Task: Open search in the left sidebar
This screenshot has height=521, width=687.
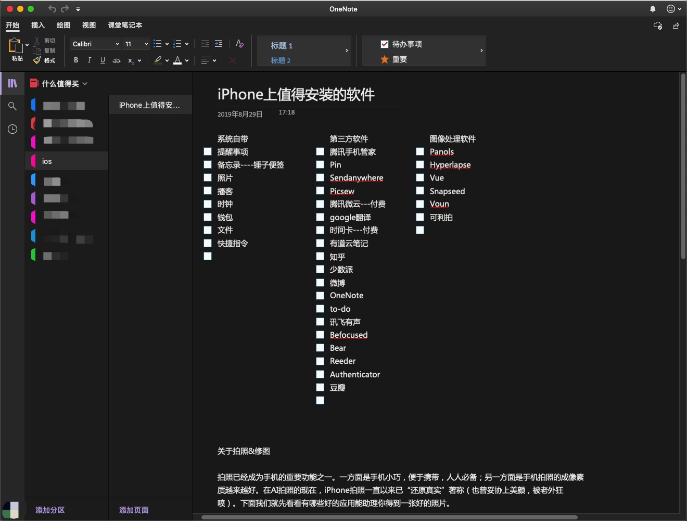Action: [12, 106]
